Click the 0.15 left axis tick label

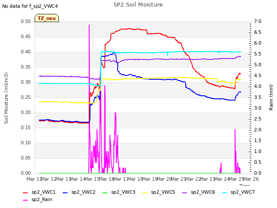click(x=26, y=128)
